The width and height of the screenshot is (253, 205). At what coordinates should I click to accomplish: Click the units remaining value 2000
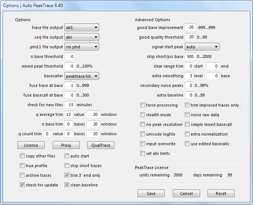pyautogui.click(x=178, y=175)
